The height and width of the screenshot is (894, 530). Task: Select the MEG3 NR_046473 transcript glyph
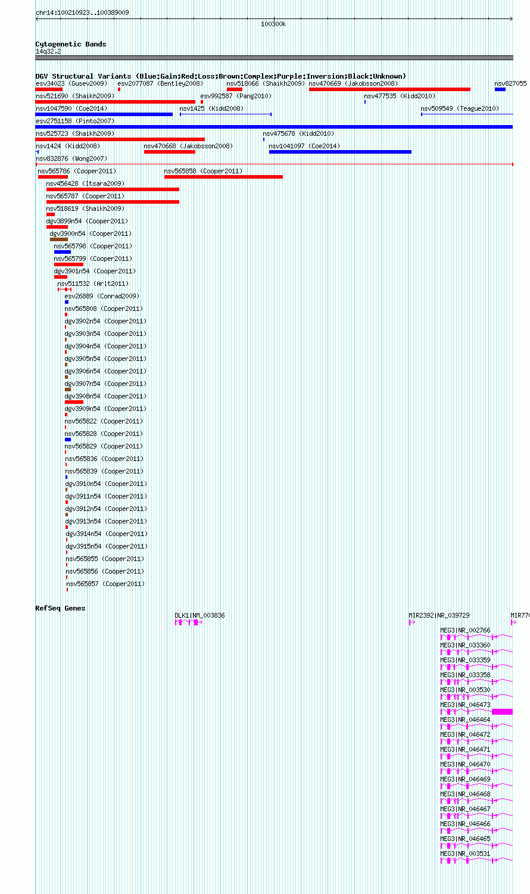pyautogui.click(x=476, y=712)
